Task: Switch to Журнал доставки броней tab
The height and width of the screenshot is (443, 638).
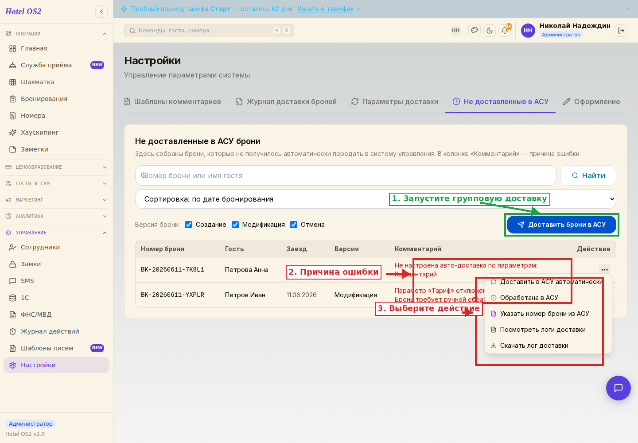Action: 286,101
